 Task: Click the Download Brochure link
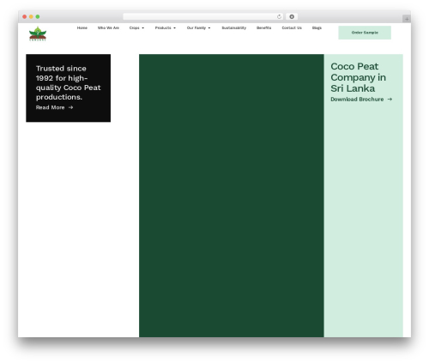(357, 100)
